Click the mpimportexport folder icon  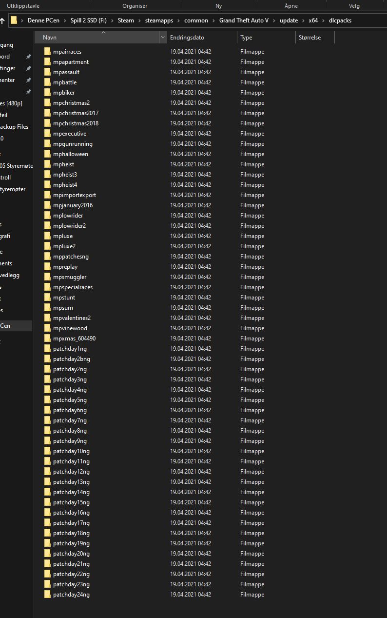[47, 195]
